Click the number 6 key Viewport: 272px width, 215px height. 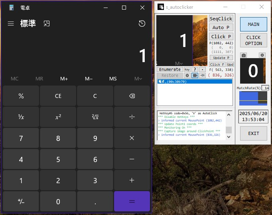[x=95, y=159]
